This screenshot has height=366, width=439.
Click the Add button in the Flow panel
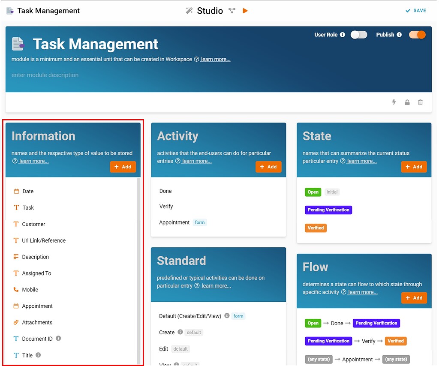414,298
